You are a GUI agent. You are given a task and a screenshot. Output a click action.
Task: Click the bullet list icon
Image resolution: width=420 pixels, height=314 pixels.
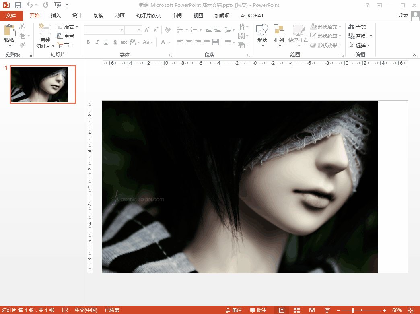coord(180,30)
